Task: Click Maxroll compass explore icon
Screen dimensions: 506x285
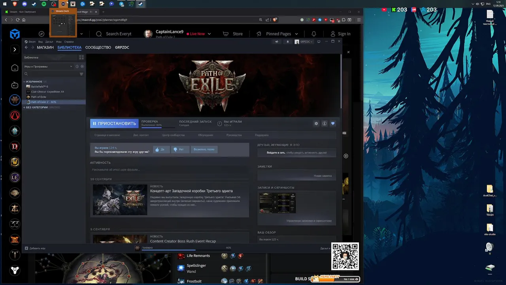Action: [x=42, y=34]
